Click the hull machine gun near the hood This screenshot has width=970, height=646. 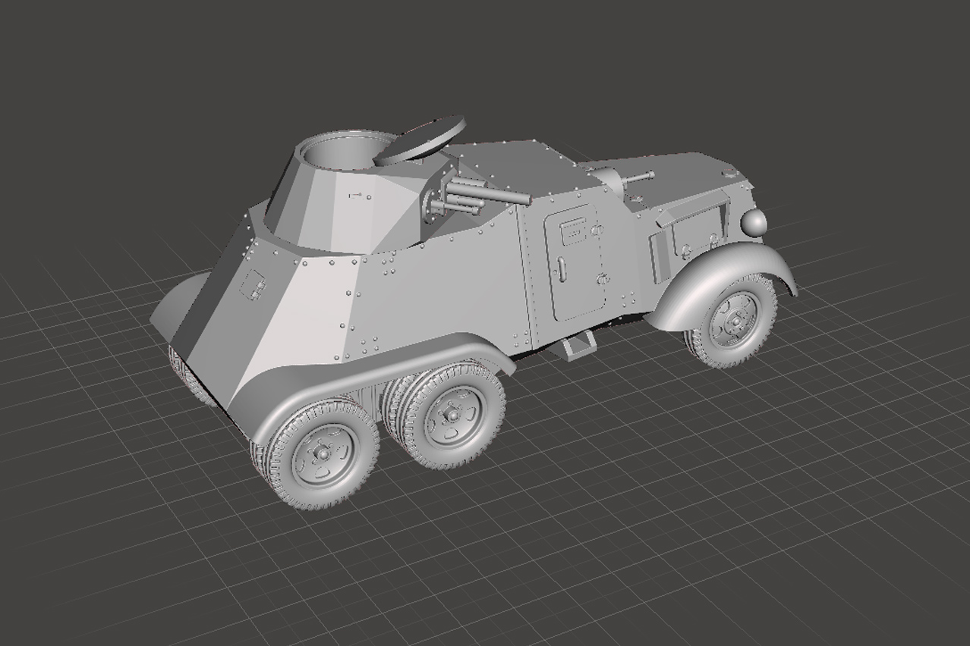click(x=628, y=179)
